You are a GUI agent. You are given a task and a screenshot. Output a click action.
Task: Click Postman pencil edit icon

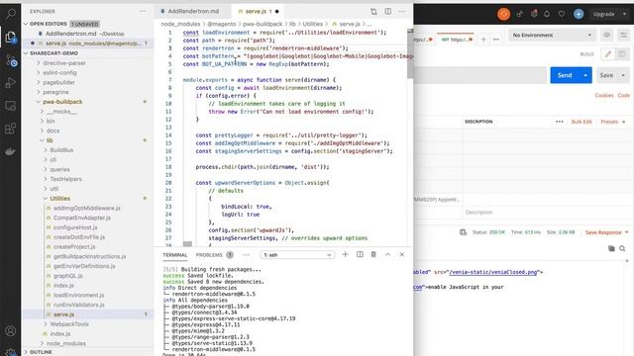pyautogui.click(x=607, y=54)
